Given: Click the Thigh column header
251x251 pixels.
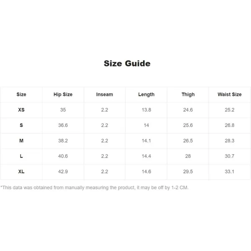Looking at the screenshot, I should tap(188, 95).
